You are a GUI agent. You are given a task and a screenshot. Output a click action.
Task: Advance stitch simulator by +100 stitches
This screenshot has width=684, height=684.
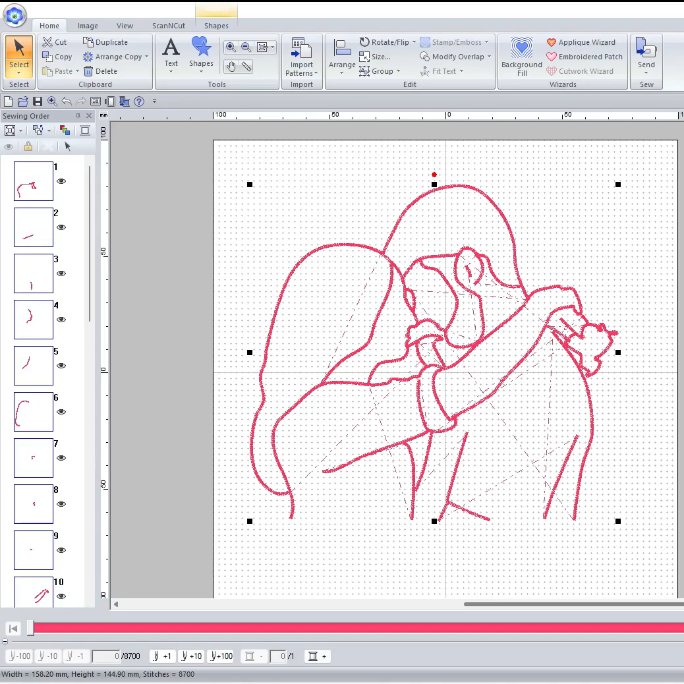tap(221, 656)
